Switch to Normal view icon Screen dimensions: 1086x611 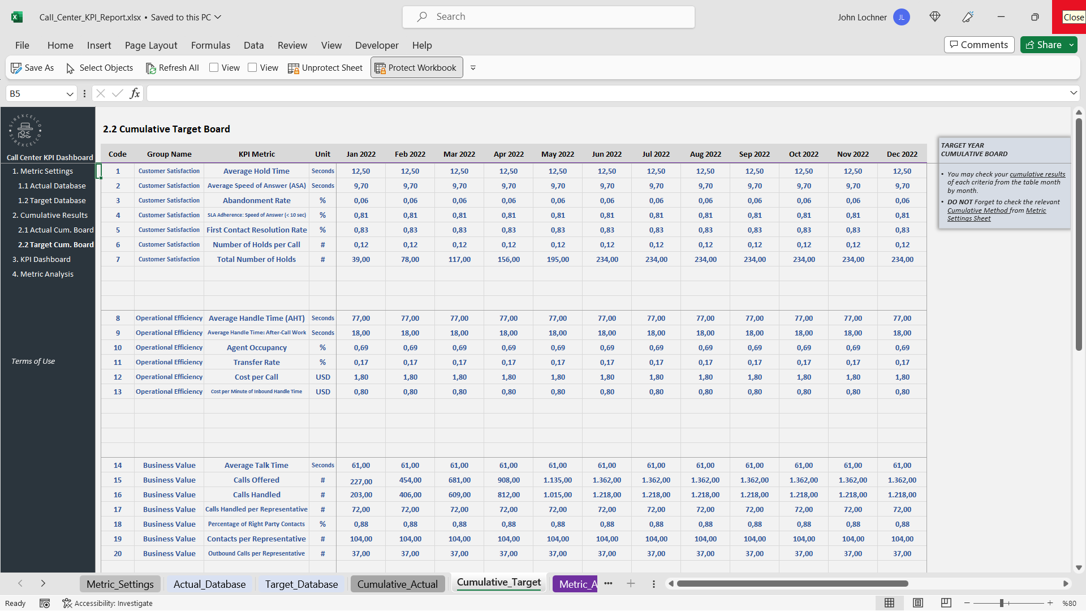pos(889,603)
